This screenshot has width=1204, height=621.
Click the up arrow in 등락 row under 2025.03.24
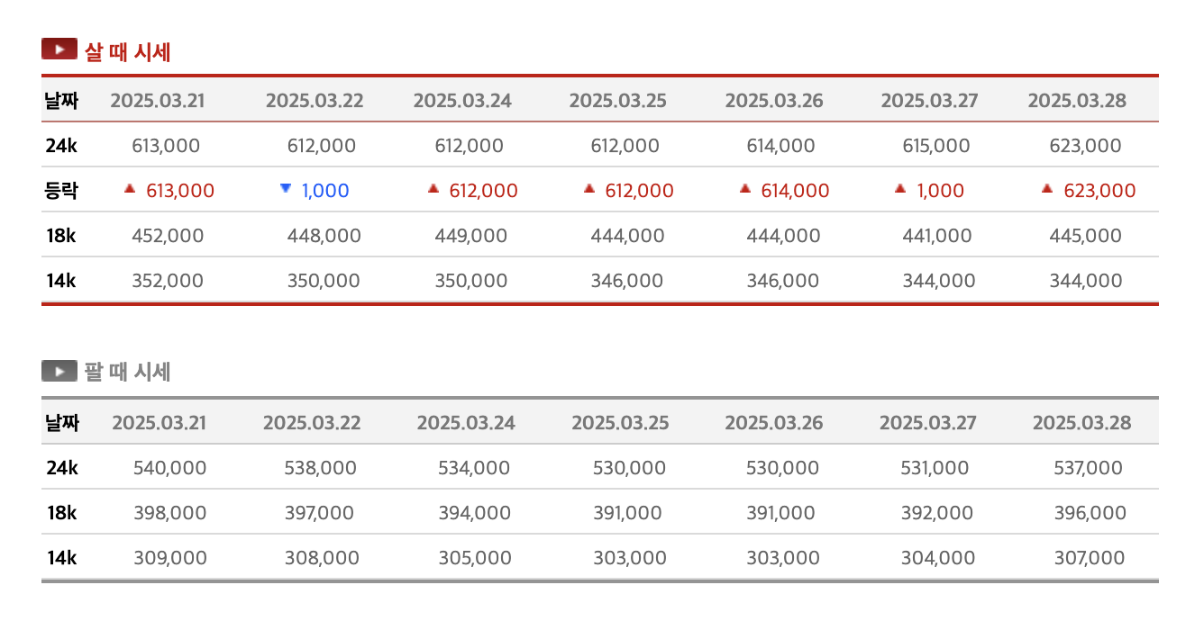(433, 189)
